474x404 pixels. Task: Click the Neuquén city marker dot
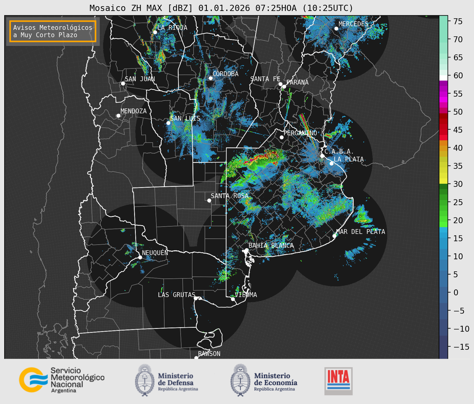140,257
